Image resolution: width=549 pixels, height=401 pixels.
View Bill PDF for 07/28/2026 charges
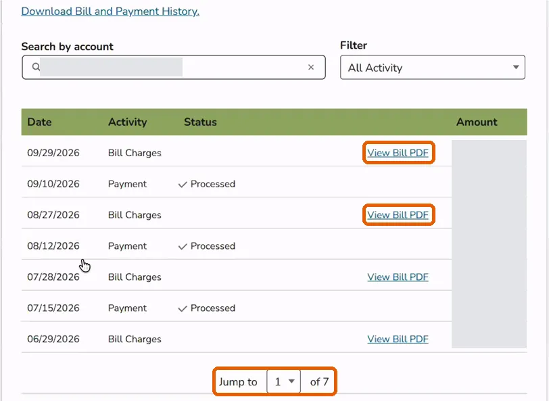(398, 277)
